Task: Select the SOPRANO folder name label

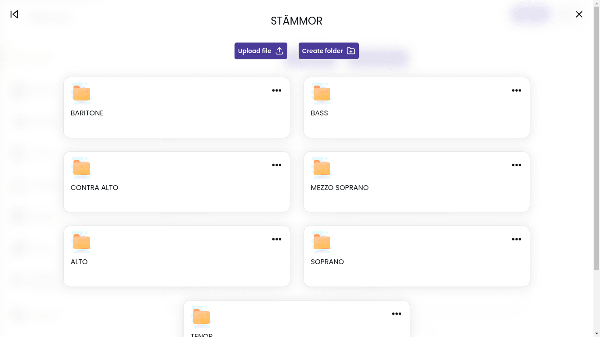Action: click(327, 262)
